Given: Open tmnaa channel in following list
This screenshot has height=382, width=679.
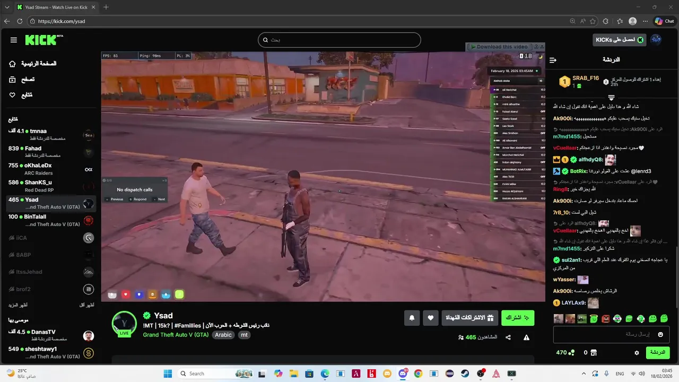Looking at the screenshot, I should tap(50, 134).
